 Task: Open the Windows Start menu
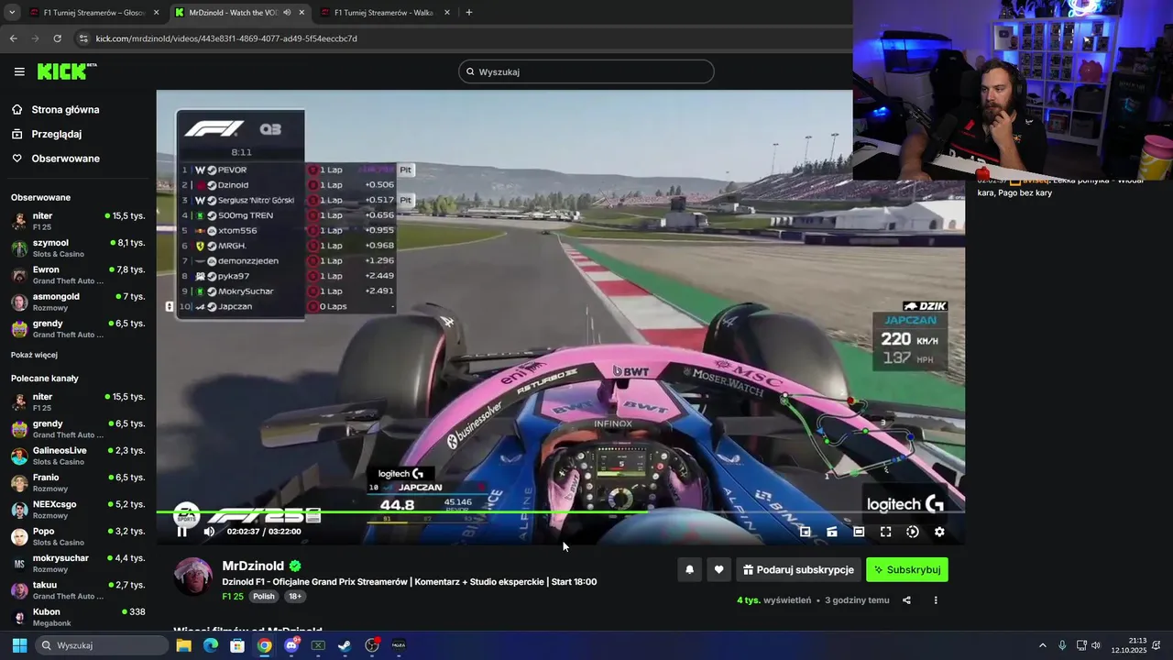click(19, 645)
